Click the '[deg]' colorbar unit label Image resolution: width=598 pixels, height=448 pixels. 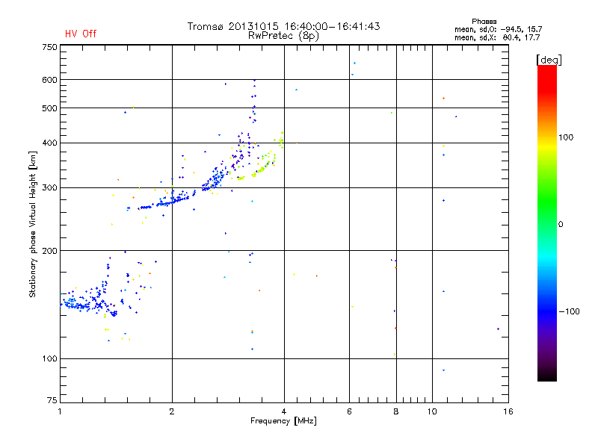(x=549, y=60)
